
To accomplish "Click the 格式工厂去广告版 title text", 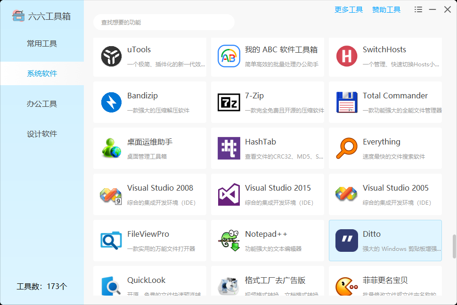I will coord(275,280).
